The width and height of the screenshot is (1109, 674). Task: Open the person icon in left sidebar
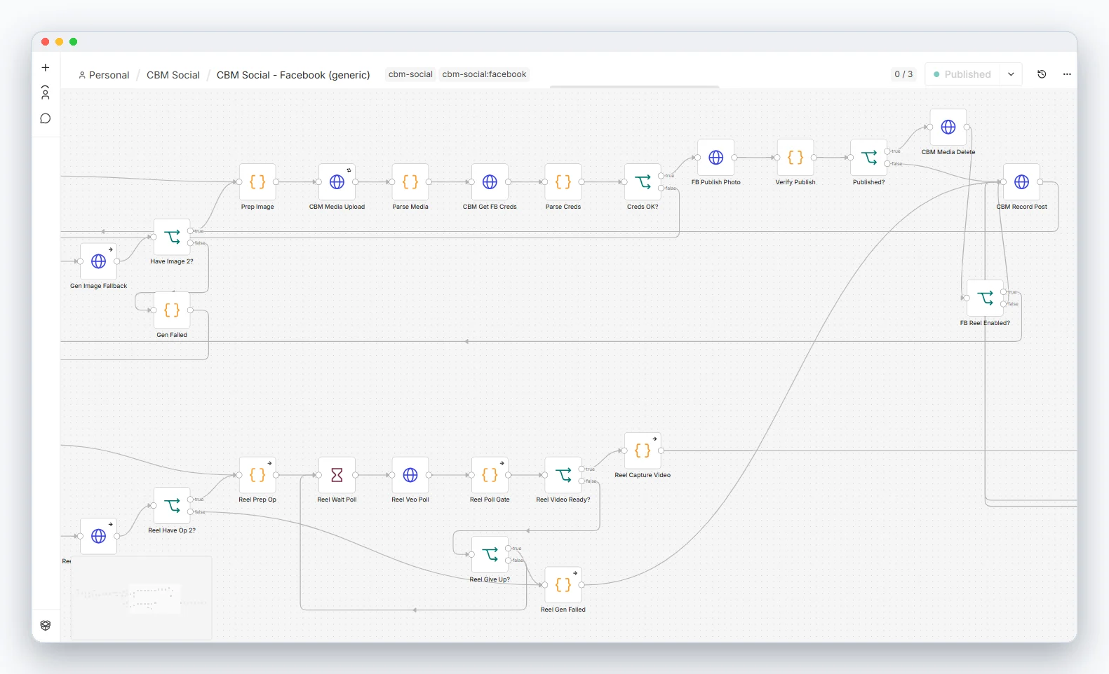pos(46,92)
